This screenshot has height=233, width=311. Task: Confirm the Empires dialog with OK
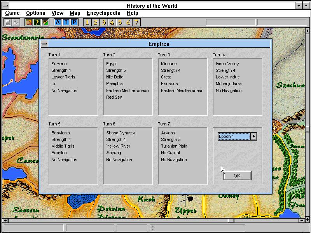click(237, 176)
